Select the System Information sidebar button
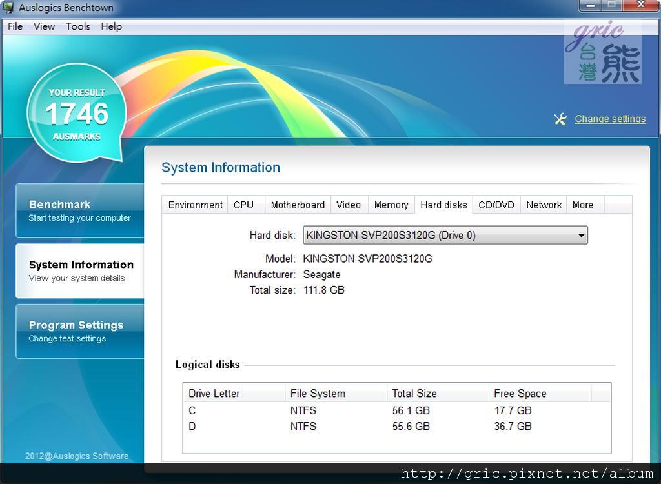The height and width of the screenshot is (484, 661). (x=80, y=271)
